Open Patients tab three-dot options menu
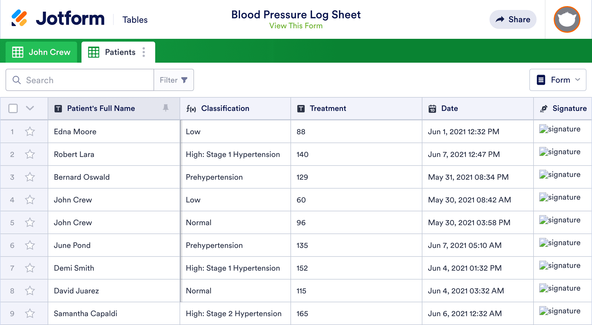The width and height of the screenshot is (592, 325). click(144, 52)
